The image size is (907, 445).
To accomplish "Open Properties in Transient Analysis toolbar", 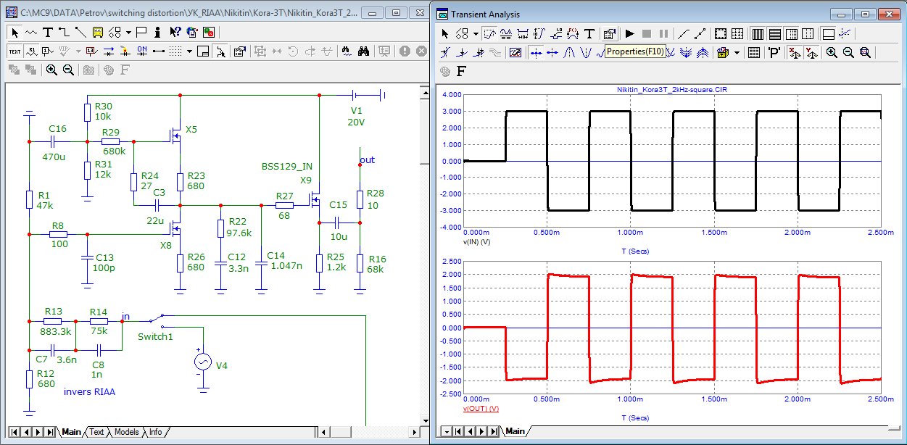I will click(x=609, y=33).
